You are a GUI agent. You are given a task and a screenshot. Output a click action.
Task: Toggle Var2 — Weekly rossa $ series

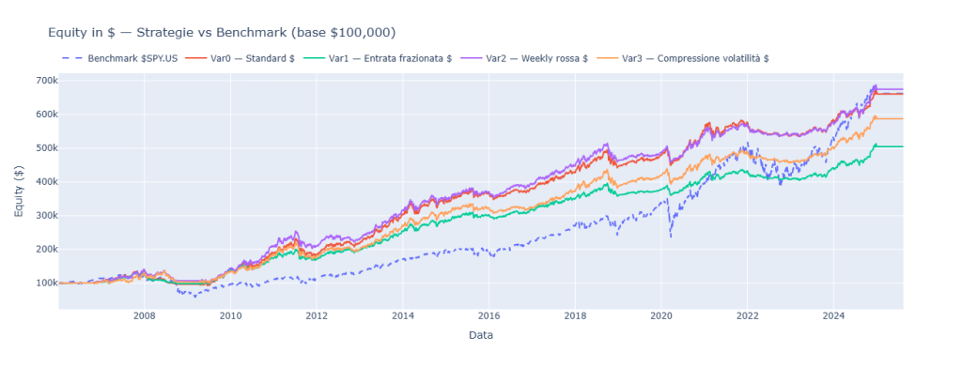tap(523, 59)
